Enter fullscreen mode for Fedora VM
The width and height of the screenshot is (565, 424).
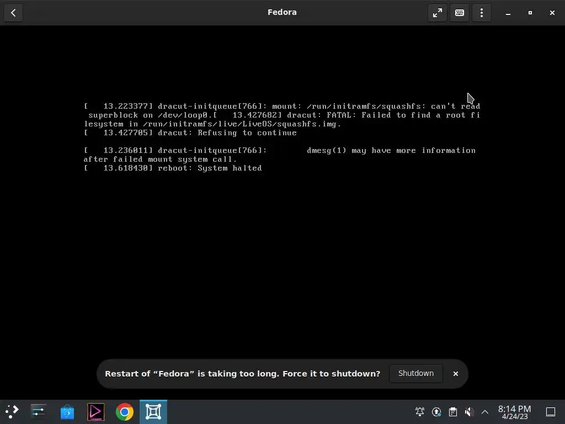(x=438, y=13)
